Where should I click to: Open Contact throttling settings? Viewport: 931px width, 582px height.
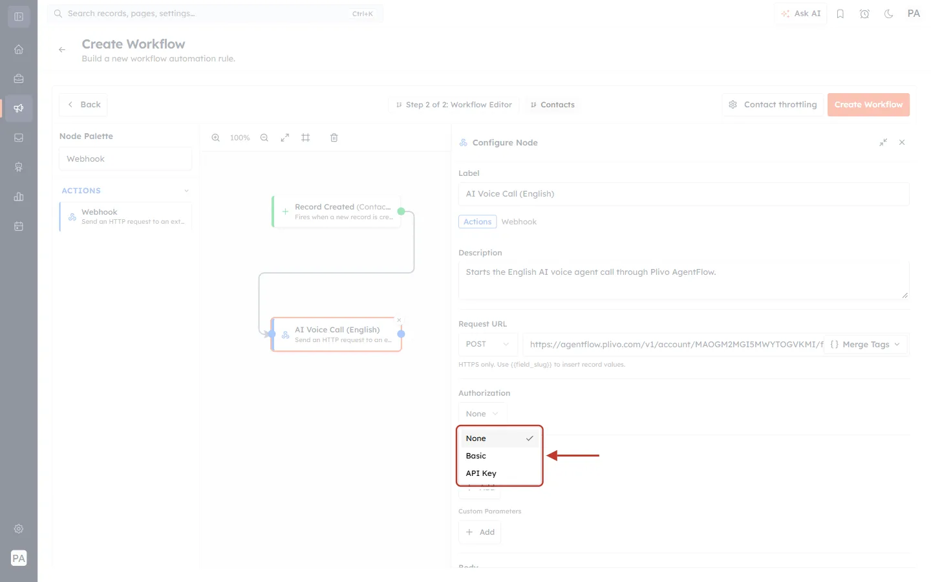coord(773,105)
